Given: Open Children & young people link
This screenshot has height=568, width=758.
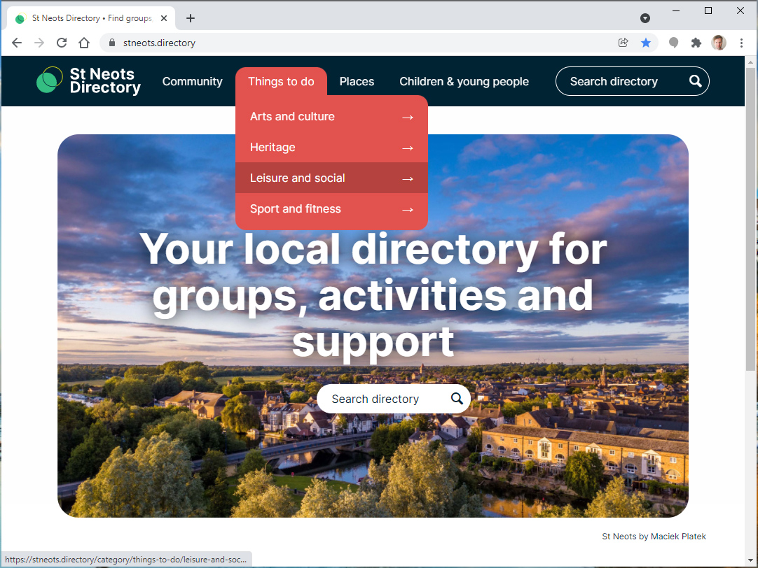Looking at the screenshot, I should click(x=464, y=82).
